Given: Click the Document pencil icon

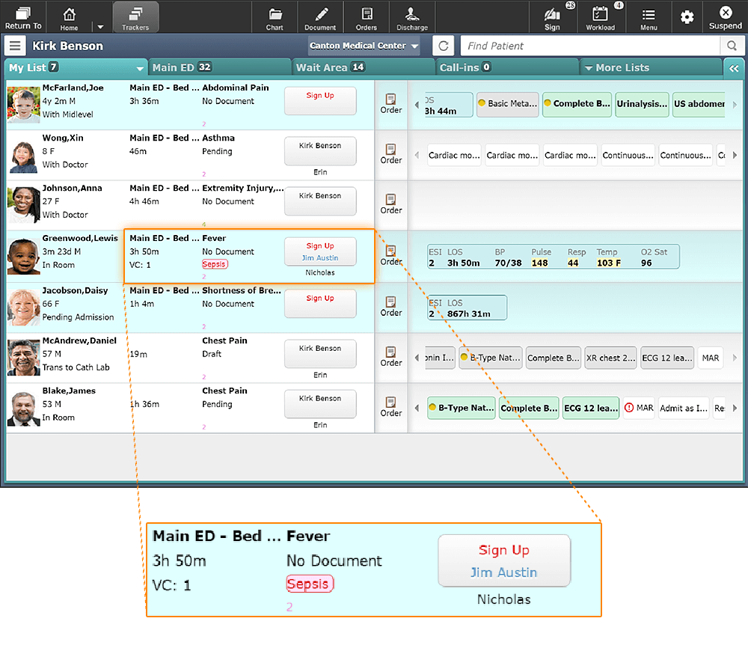Looking at the screenshot, I should [320, 17].
